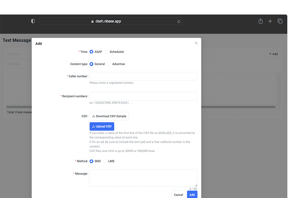Open the browser share icon
The height and width of the screenshot is (198, 307).
coord(260,21)
